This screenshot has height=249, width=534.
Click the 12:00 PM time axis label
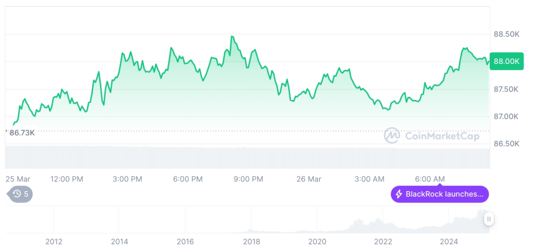[67, 179]
